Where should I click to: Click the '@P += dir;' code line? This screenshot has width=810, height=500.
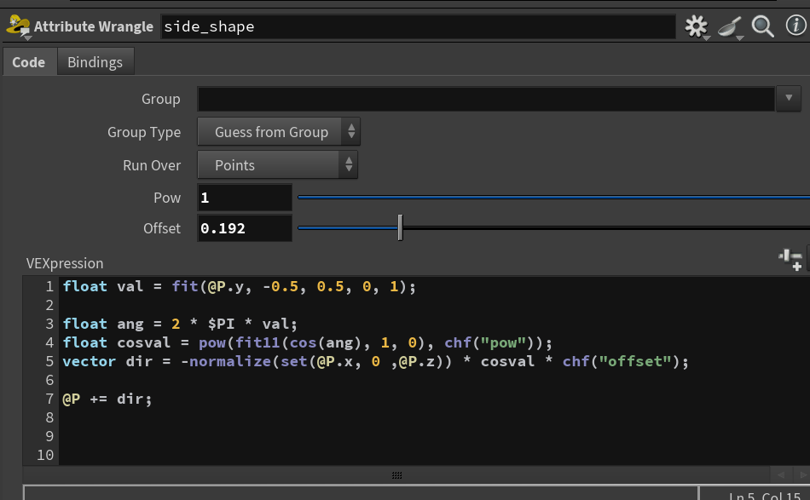[x=107, y=399]
